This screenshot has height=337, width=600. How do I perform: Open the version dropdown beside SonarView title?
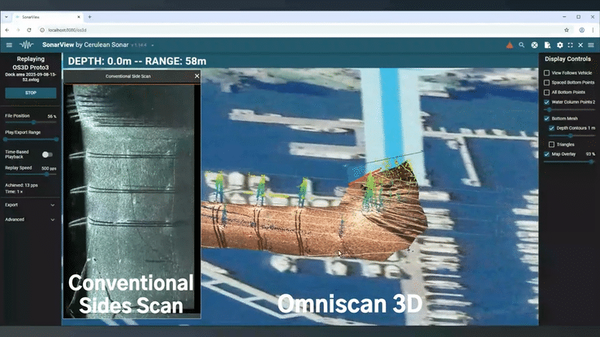pyautogui.click(x=152, y=45)
